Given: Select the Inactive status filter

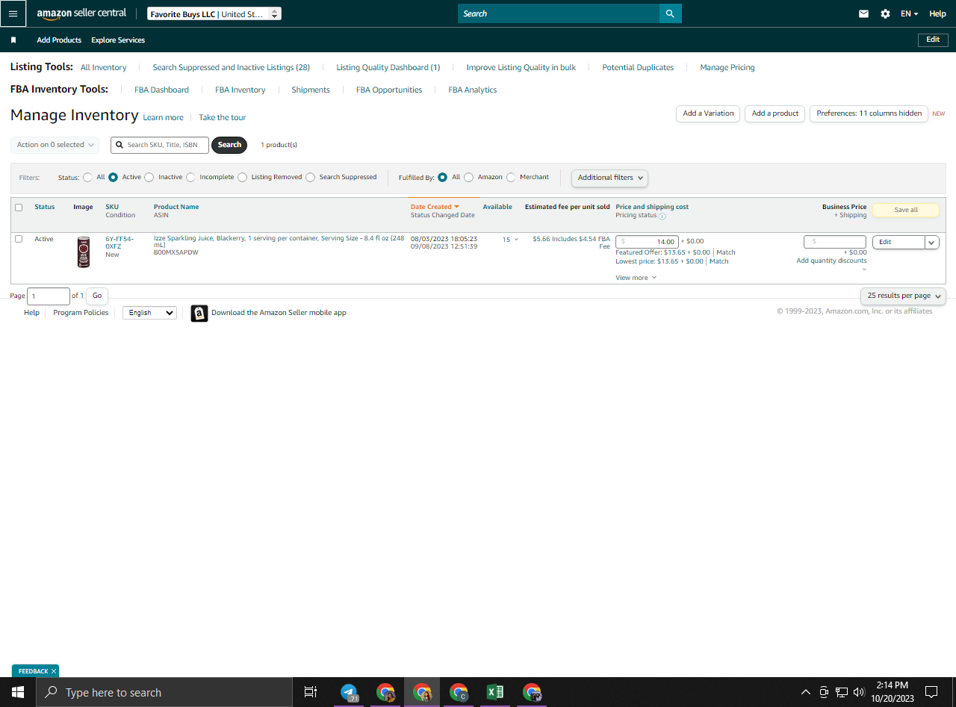Looking at the screenshot, I should pos(149,178).
